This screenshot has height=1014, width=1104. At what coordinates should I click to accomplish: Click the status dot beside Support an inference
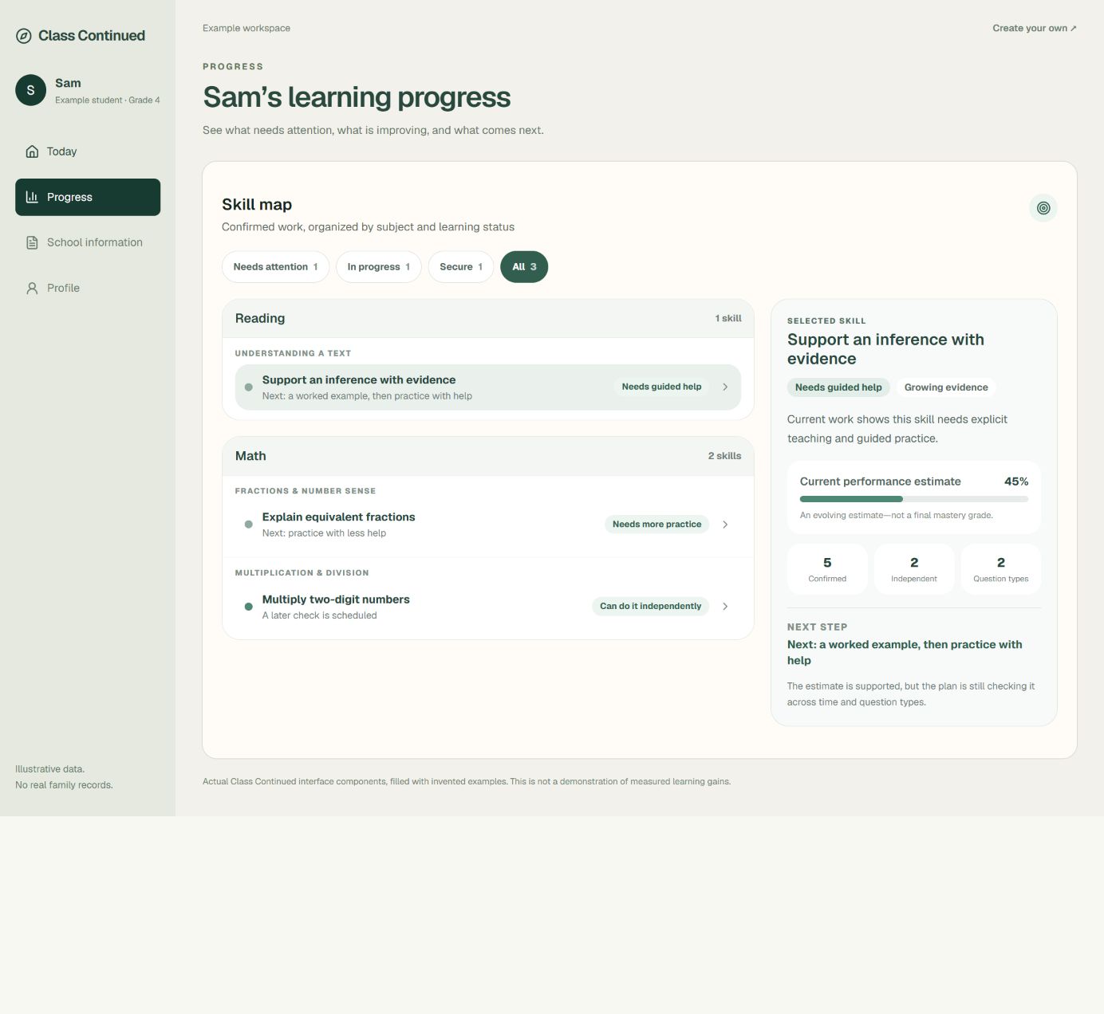coord(249,387)
